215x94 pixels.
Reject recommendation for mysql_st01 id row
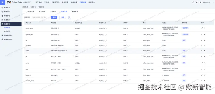pos(205,41)
